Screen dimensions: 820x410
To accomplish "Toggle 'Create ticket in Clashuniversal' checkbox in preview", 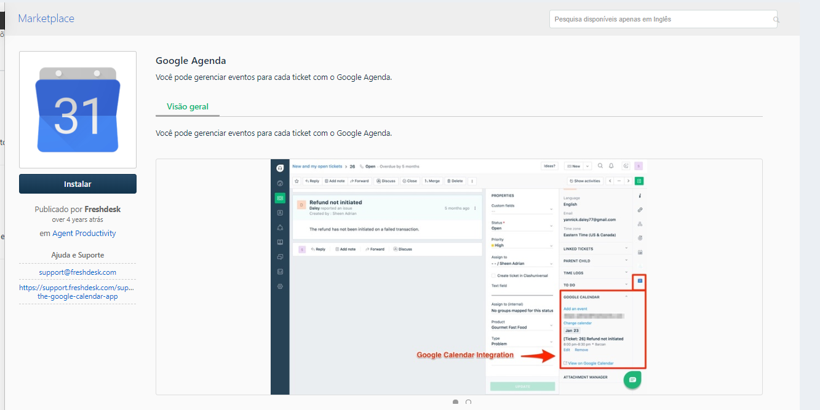I will pyautogui.click(x=493, y=275).
